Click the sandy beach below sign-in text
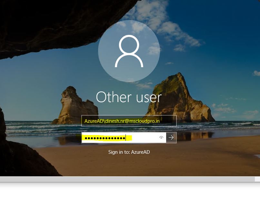This screenshot has height=208, width=260. pyautogui.click(x=129, y=165)
